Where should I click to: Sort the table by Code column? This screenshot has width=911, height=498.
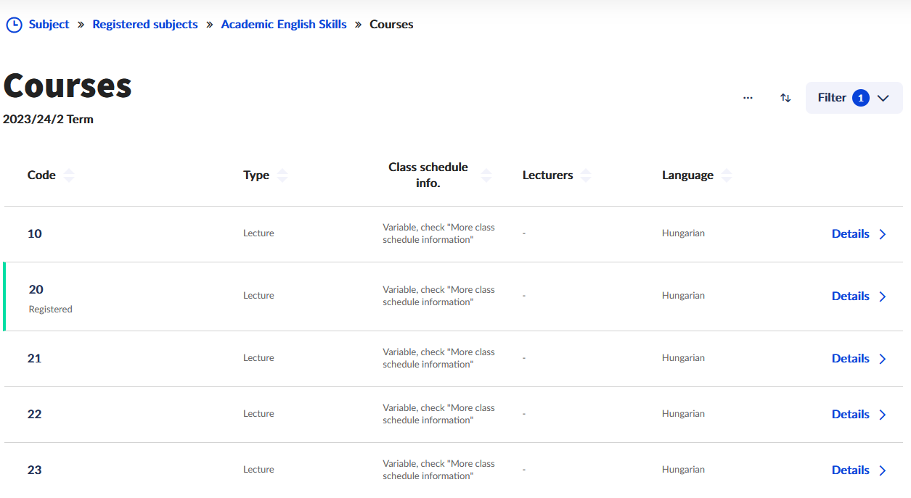[x=69, y=175]
